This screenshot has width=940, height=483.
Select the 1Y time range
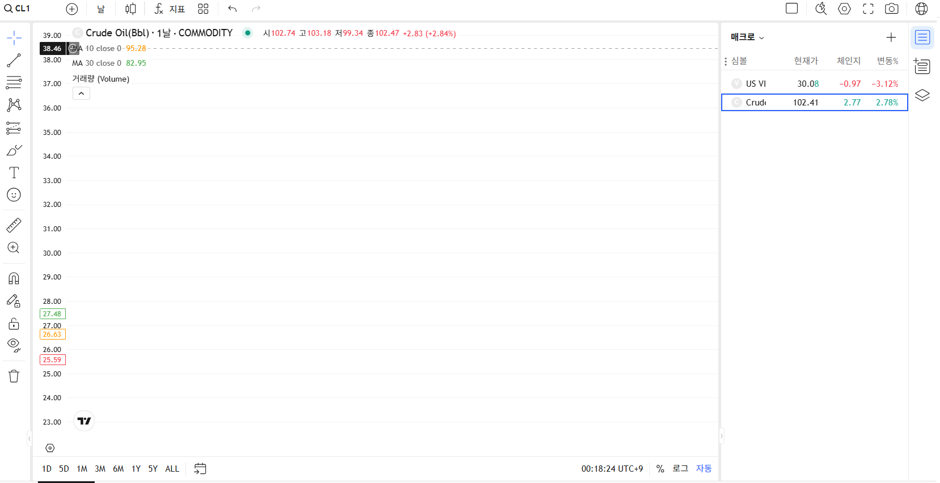point(136,468)
